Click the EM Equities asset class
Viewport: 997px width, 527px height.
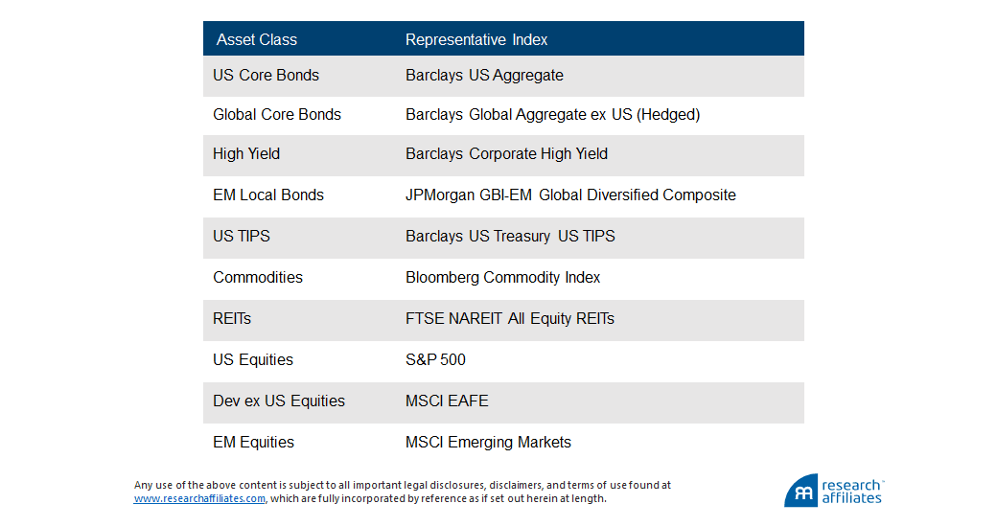(x=253, y=442)
